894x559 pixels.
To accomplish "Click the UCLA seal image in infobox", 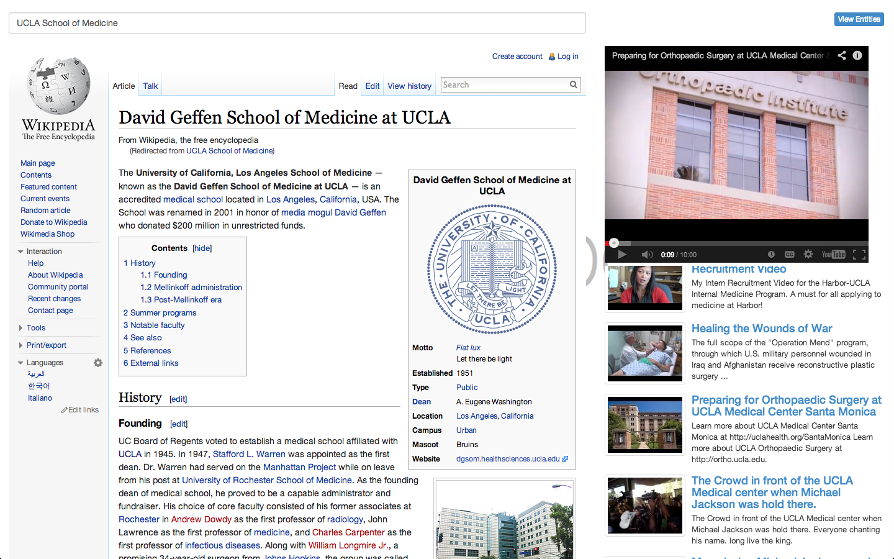I will click(x=492, y=270).
